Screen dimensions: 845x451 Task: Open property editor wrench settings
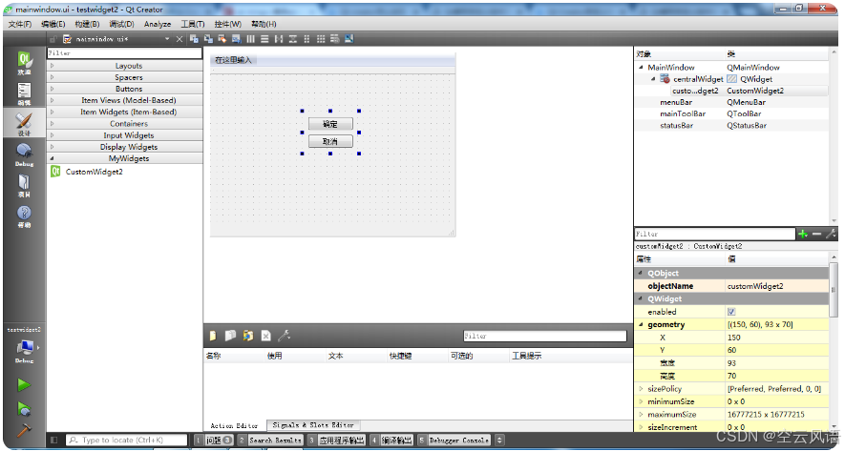click(831, 234)
